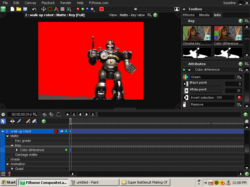
Task: Collapse the Animation group in timeline
Action: [7, 164]
